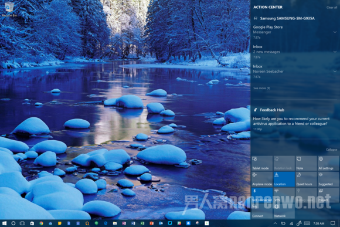This screenshot has height=227, width=340.
Task: Open File Explorer from the taskbar
Action: pyautogui.click(x=115, y=223)
